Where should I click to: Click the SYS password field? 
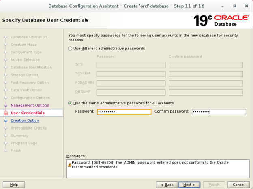[x=131, y=65]
